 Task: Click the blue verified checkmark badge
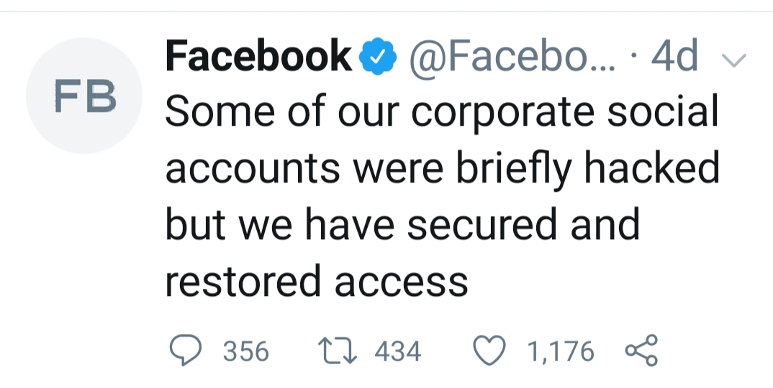pyautogui.click(x=378, y=56)
